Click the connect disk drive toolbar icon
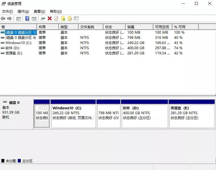The image size is (216, 170). pyautogui.click(x=43, y=18)
